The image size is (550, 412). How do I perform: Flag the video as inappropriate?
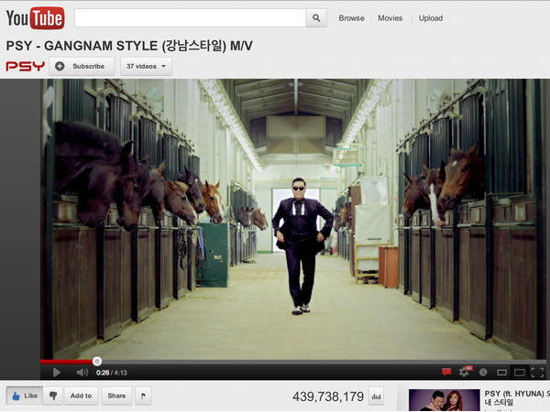143,396
